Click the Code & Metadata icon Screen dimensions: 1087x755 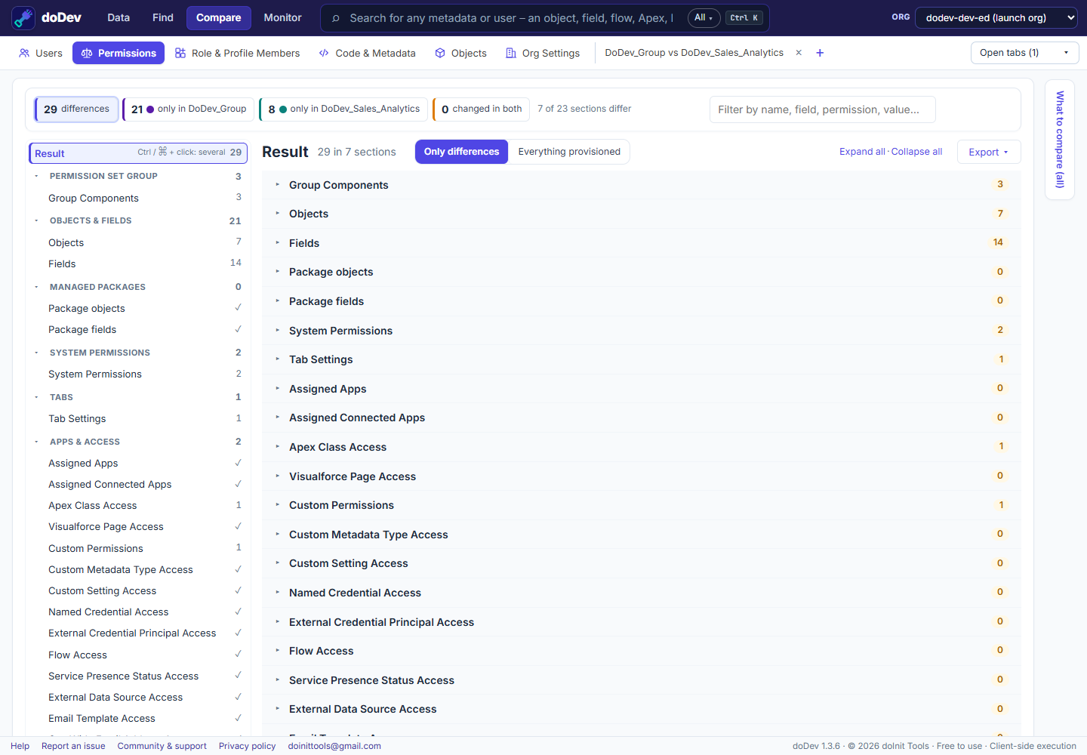[x=324, y=53]
